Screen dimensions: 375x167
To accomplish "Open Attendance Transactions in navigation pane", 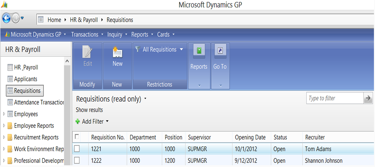I will 39,102.
